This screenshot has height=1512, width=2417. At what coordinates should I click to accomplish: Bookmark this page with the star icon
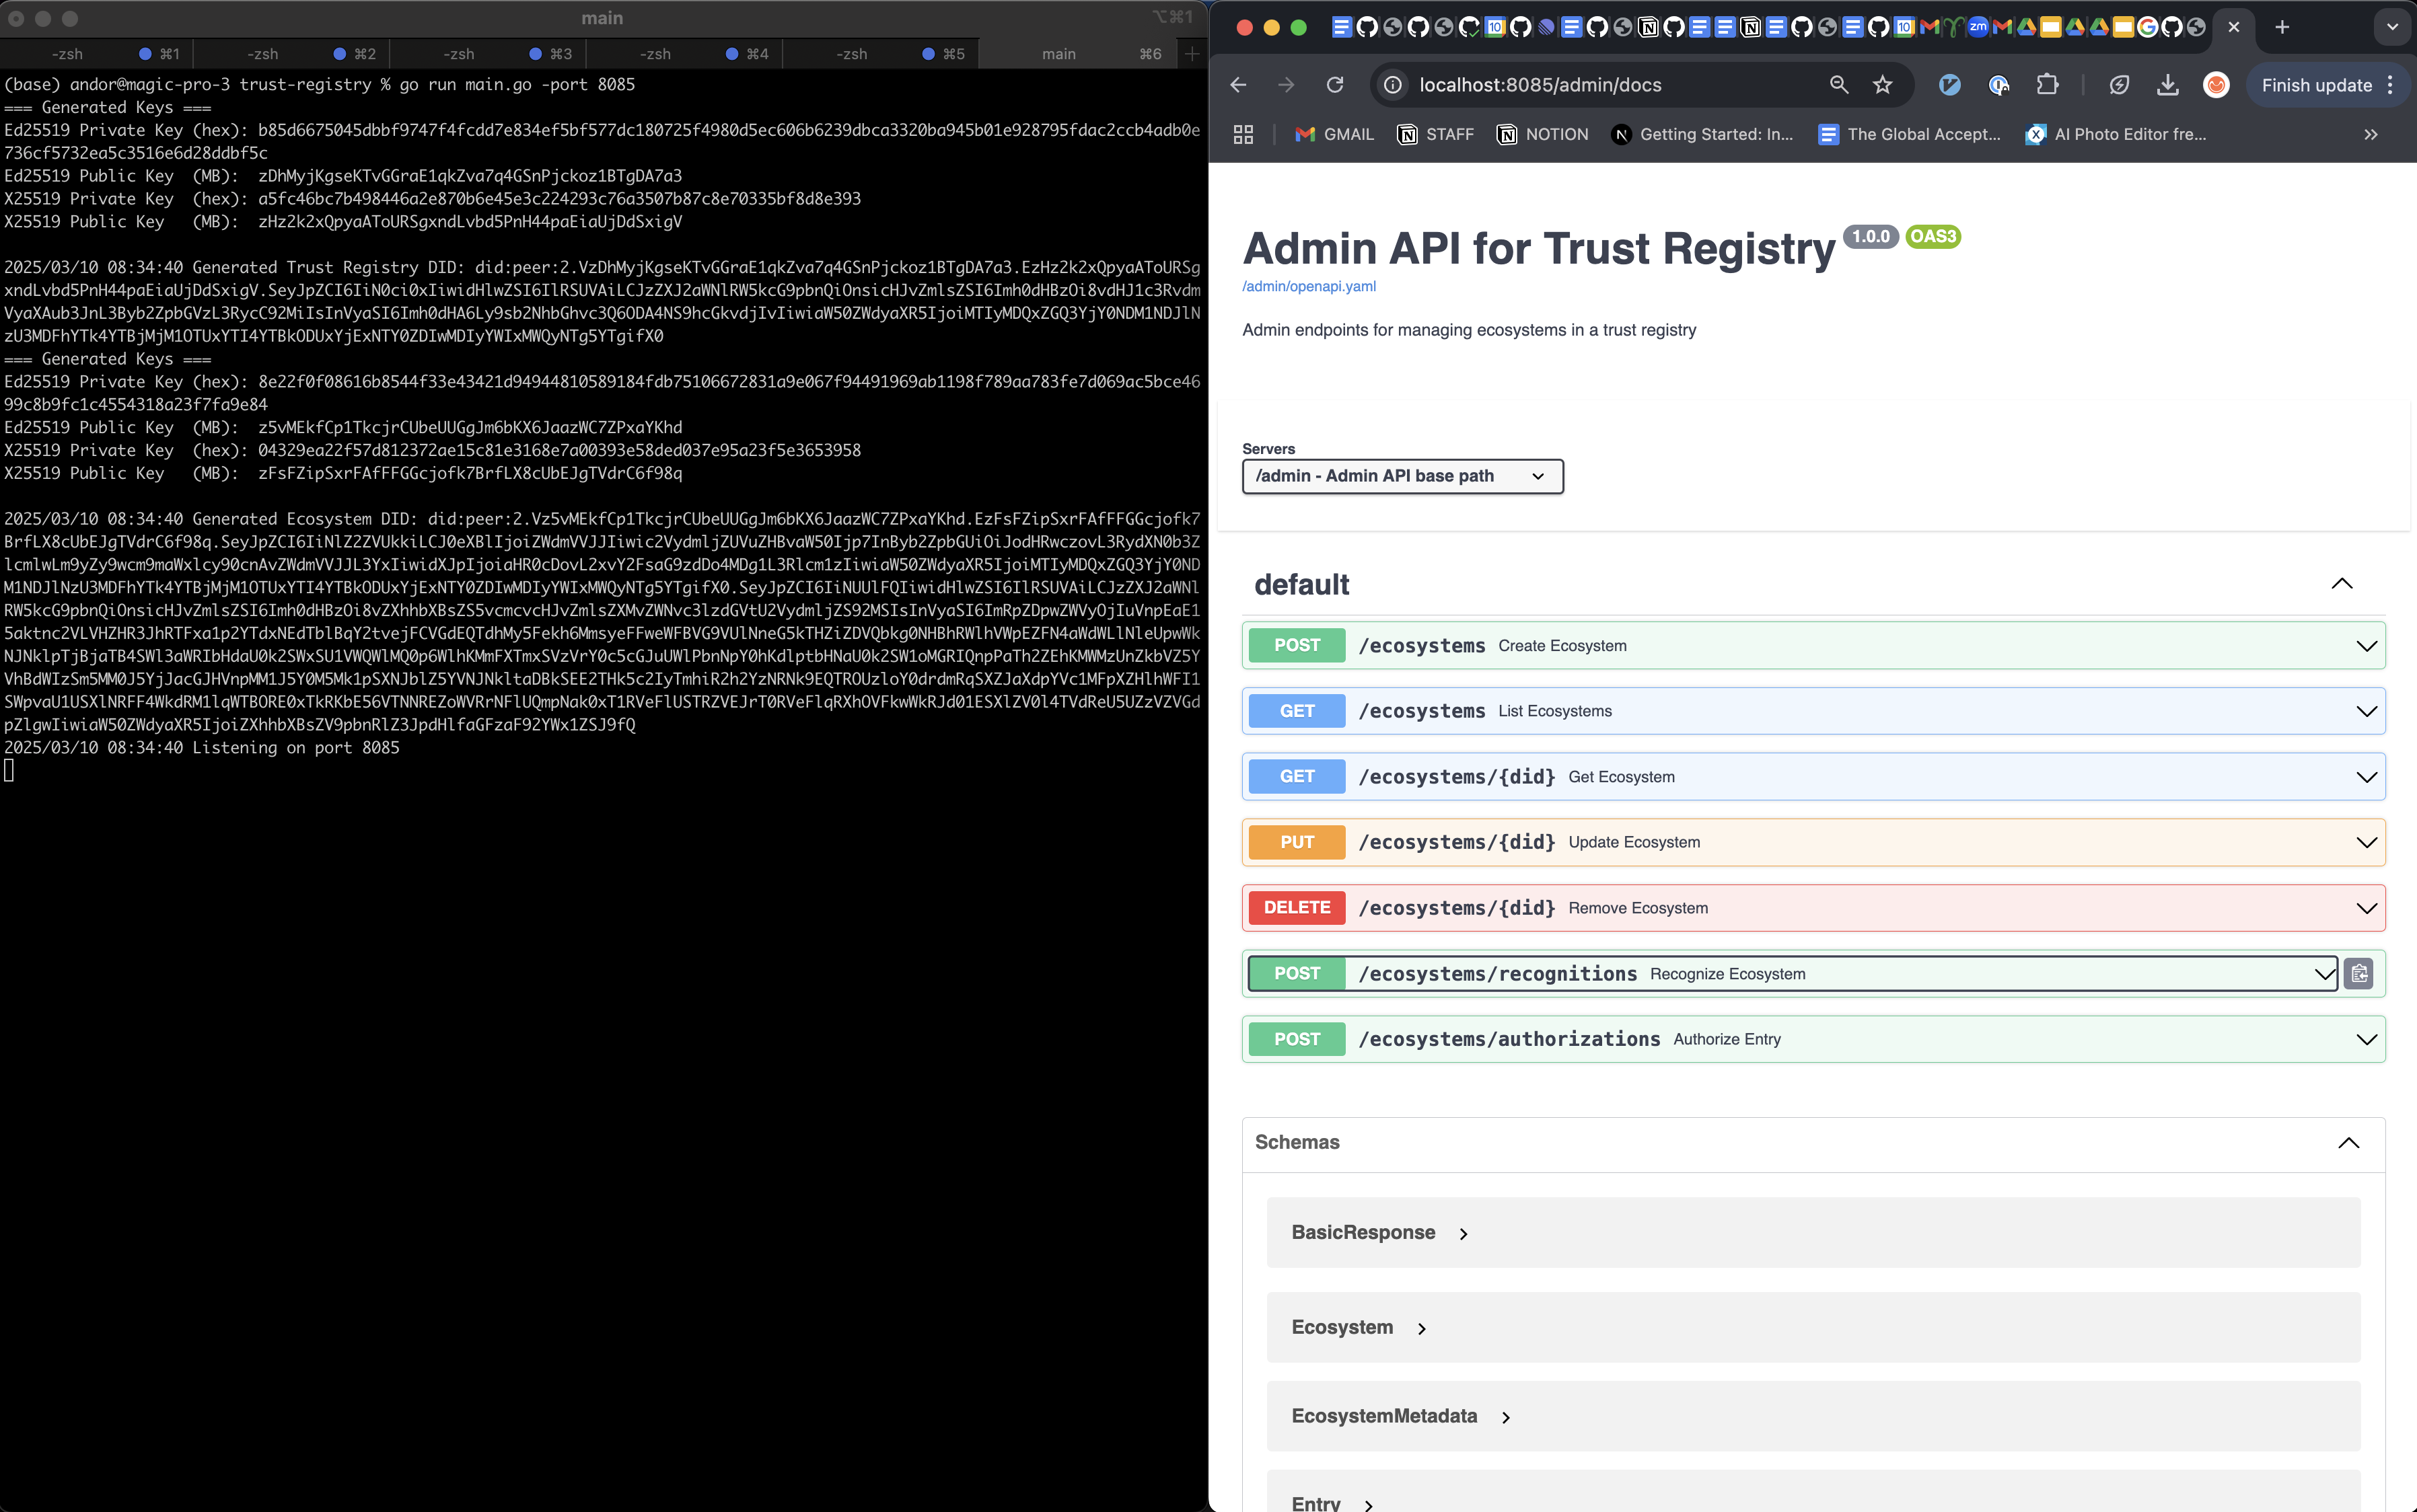pyautogui.click(x=1883, y=85)
